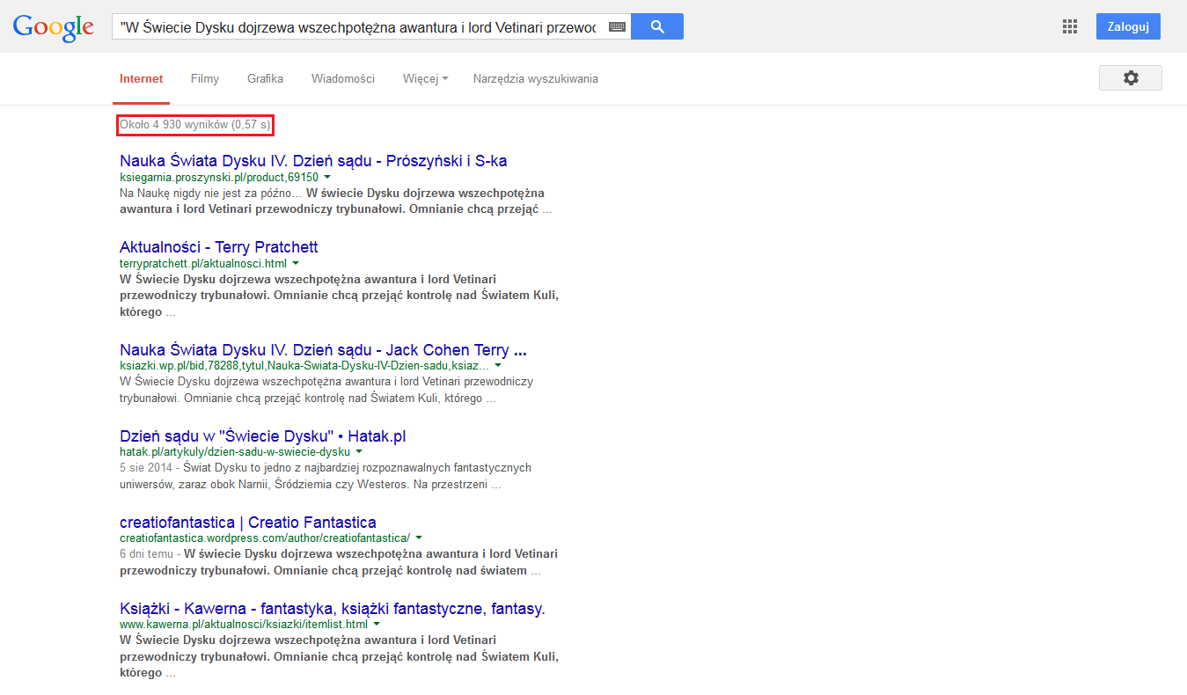Open result Aktualności - Terry Pratchett
This screenshot has height=695, width=1187.
click(x=219, y=247)
